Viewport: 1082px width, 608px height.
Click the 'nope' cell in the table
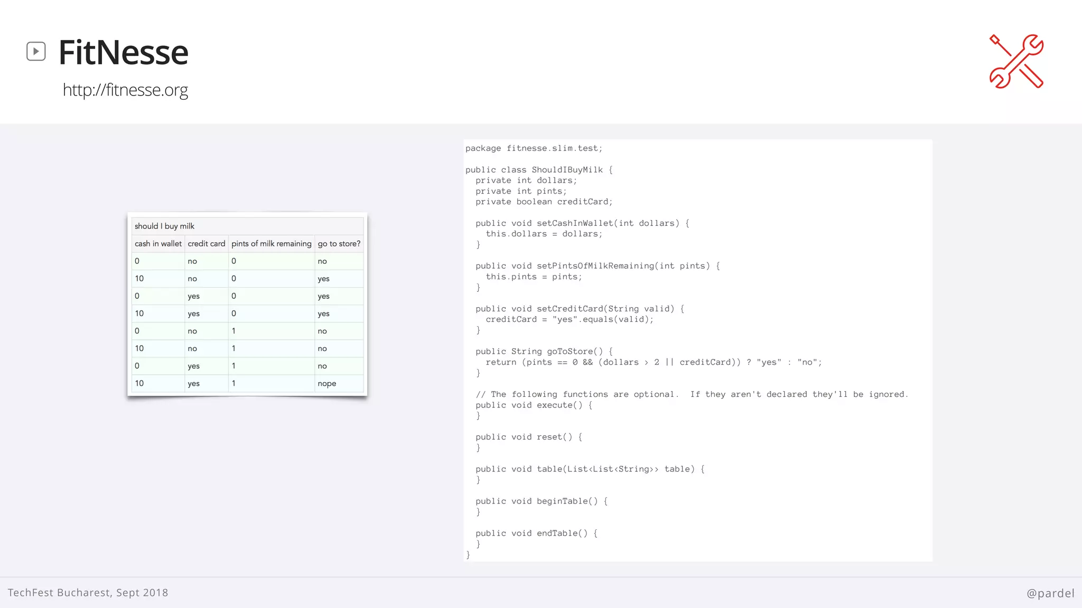point(327,383)
